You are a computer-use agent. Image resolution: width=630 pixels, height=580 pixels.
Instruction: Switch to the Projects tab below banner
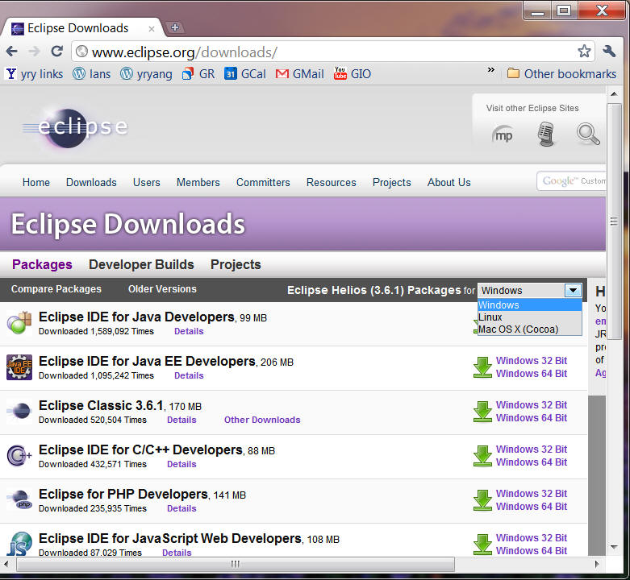[236, 265]
